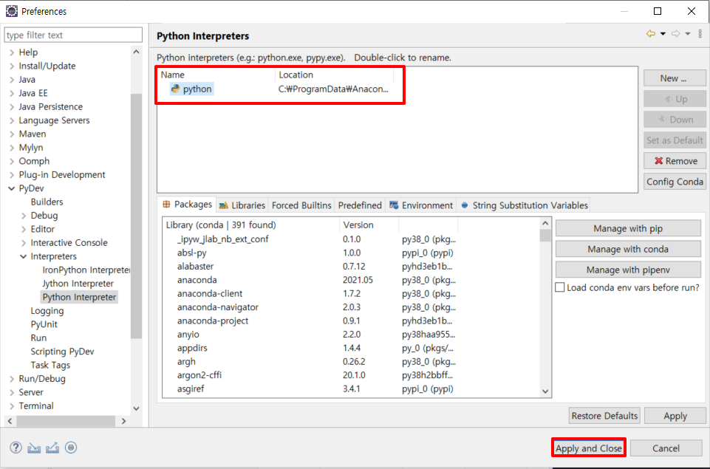Collapse the Interpreters tree node
This screenshot has width=710, height=469.
[x=24, y=256]
